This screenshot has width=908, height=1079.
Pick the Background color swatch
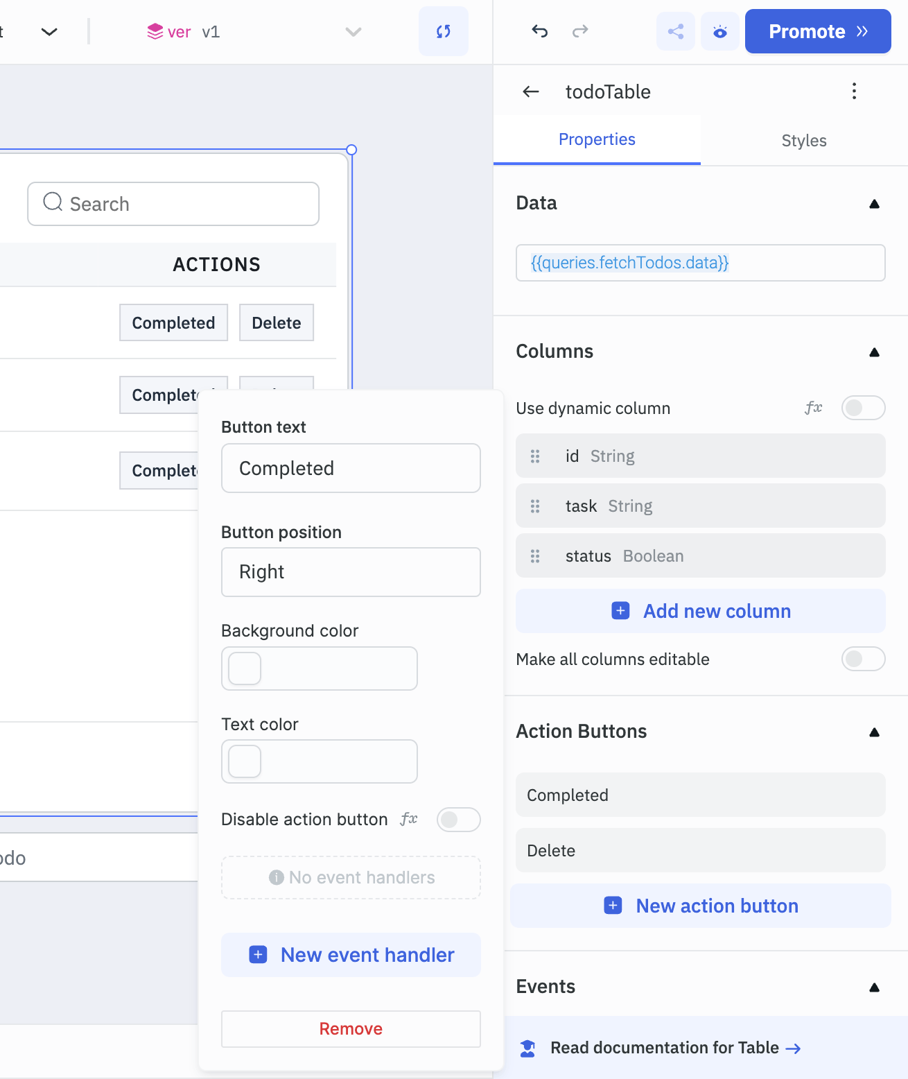(x=243, y=668)
